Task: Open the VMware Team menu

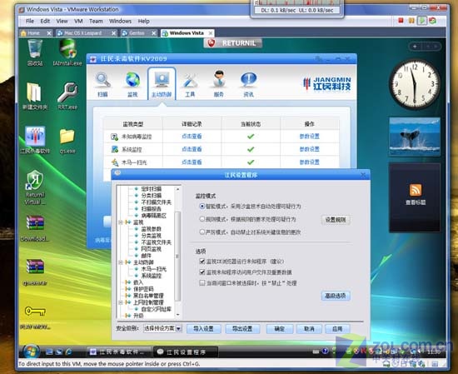Action: [x=96, y=21]
